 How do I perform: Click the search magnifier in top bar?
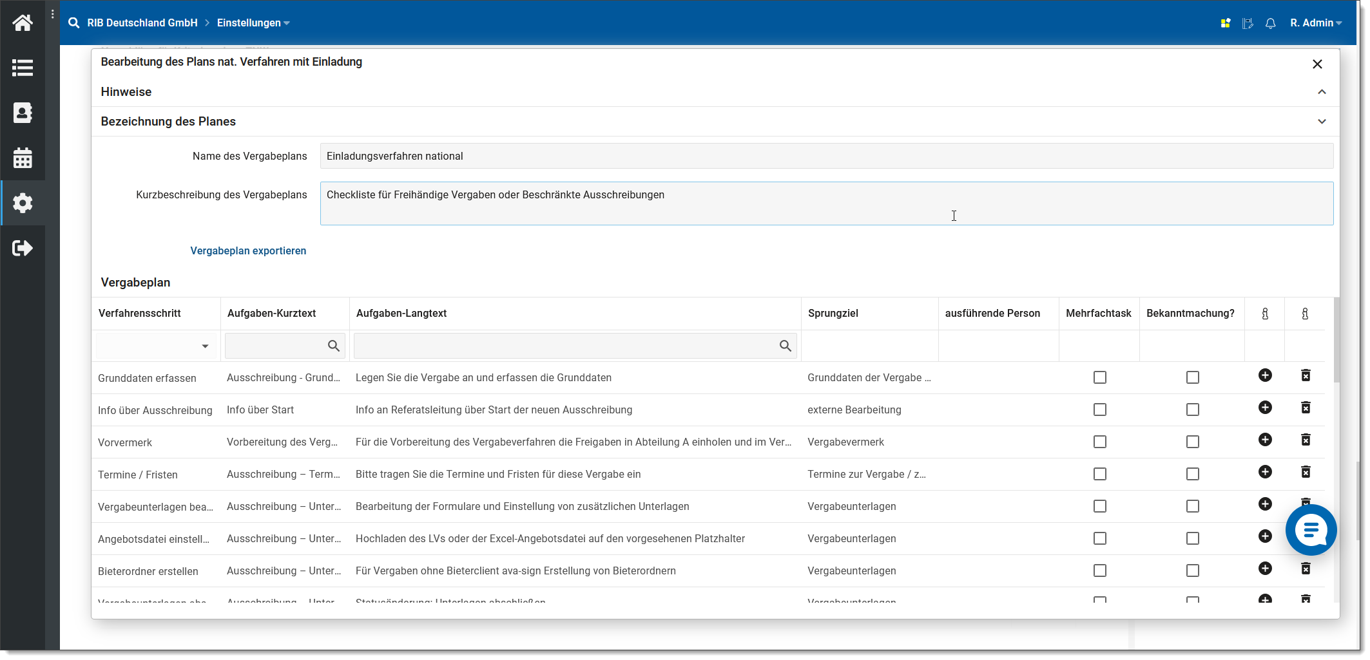point(74,23)
